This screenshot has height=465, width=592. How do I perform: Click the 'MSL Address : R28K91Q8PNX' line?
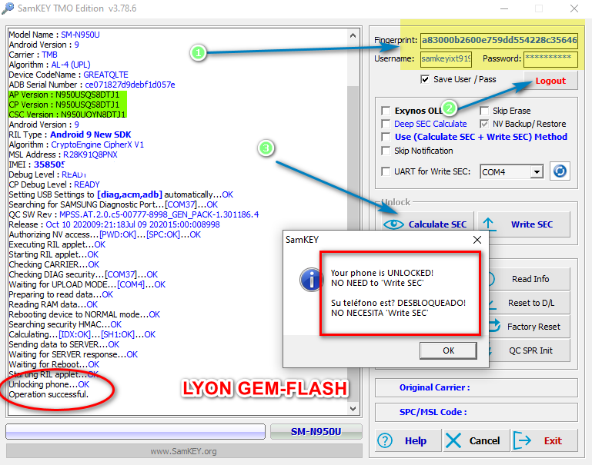click(x=63, y=155)
